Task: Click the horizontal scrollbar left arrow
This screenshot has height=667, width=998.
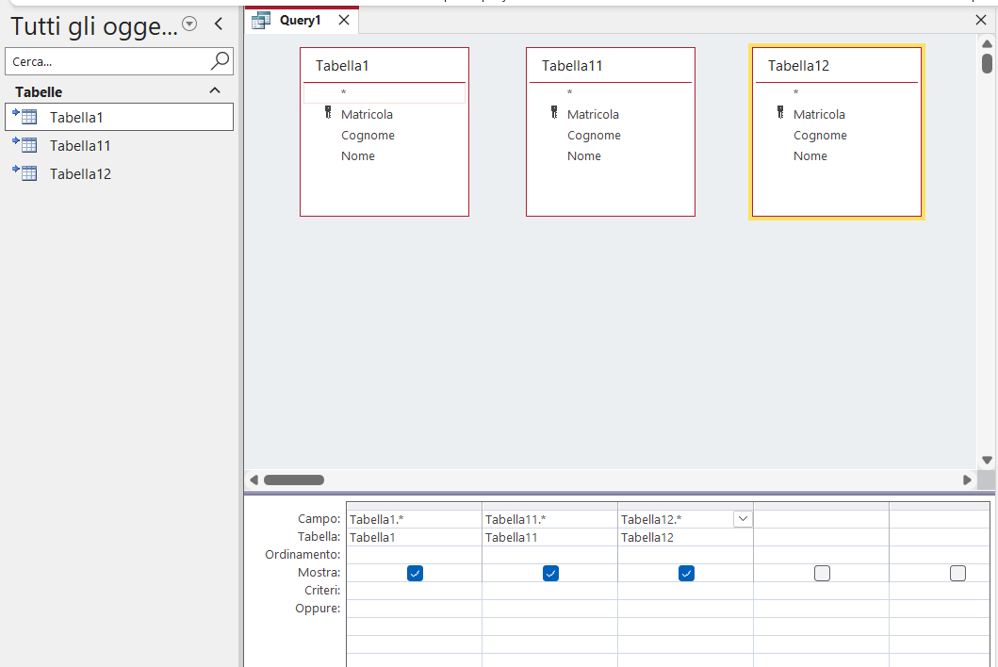Action: (x=254, y=480)
